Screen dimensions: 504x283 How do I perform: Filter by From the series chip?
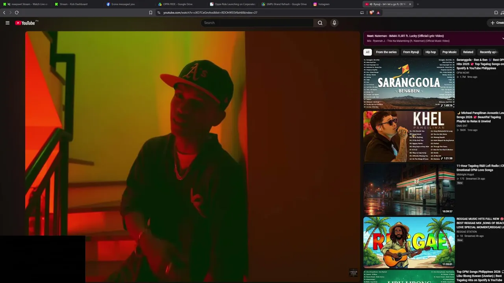(x=386, y=52)
